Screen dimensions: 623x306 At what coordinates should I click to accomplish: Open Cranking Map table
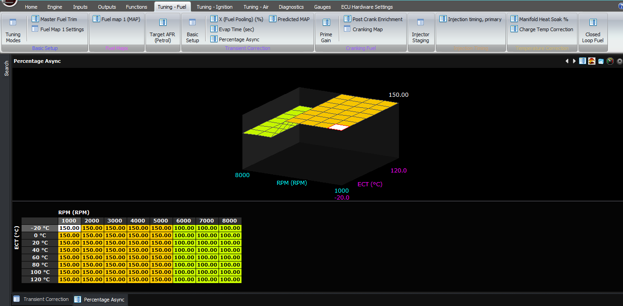(363, 29)
